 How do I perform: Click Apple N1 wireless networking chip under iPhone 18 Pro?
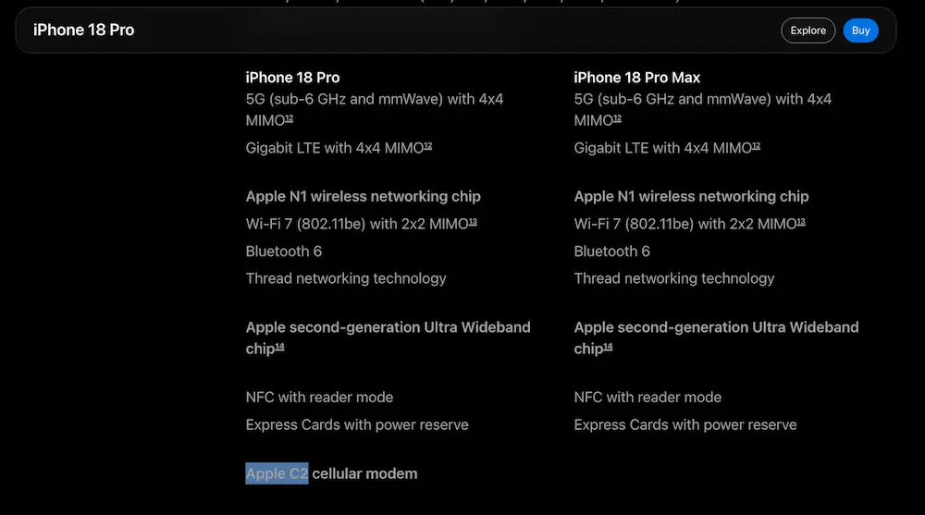pyautogui.click(x=364, y=196)
